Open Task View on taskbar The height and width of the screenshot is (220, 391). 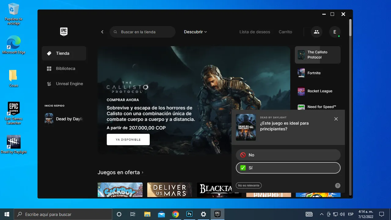coord(133,214)
